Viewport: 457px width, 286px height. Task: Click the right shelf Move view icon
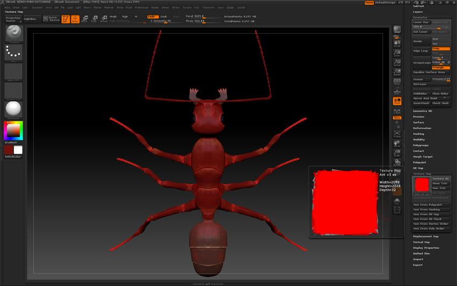pos(397,144)
